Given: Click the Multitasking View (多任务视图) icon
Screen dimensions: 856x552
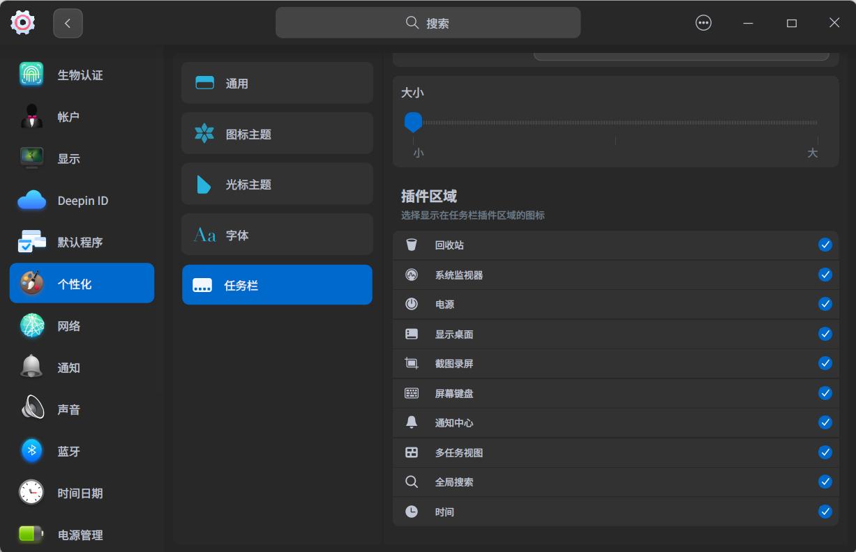Looking at the screenshot, I should pos(412,452).
